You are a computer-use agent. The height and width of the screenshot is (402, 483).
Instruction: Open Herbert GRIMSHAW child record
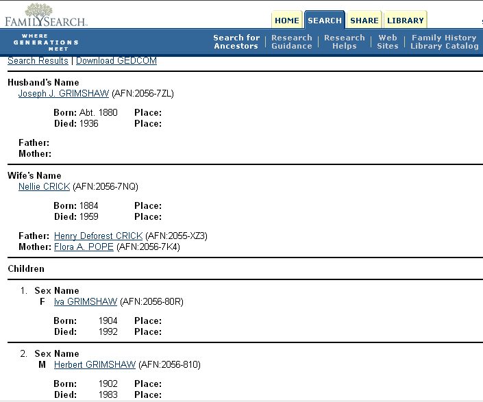95,364
